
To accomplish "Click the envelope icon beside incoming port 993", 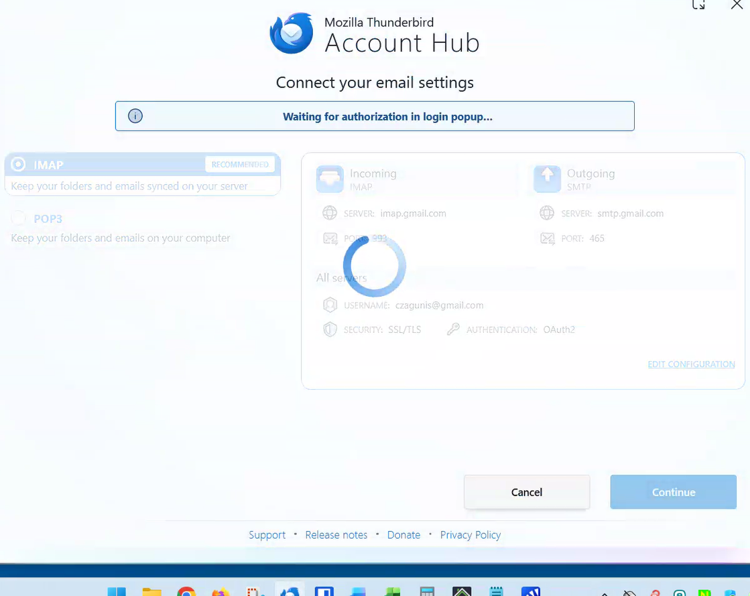I will tap(330, 238).
